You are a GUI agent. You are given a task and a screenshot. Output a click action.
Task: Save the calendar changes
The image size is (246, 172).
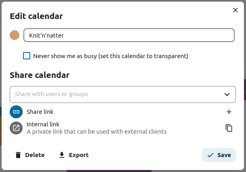click(219, 155)
